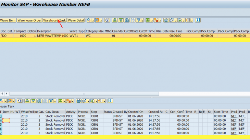Click Find Next in lower toolbar
Viewport: 250px width, 140px height.
[45, 101]
